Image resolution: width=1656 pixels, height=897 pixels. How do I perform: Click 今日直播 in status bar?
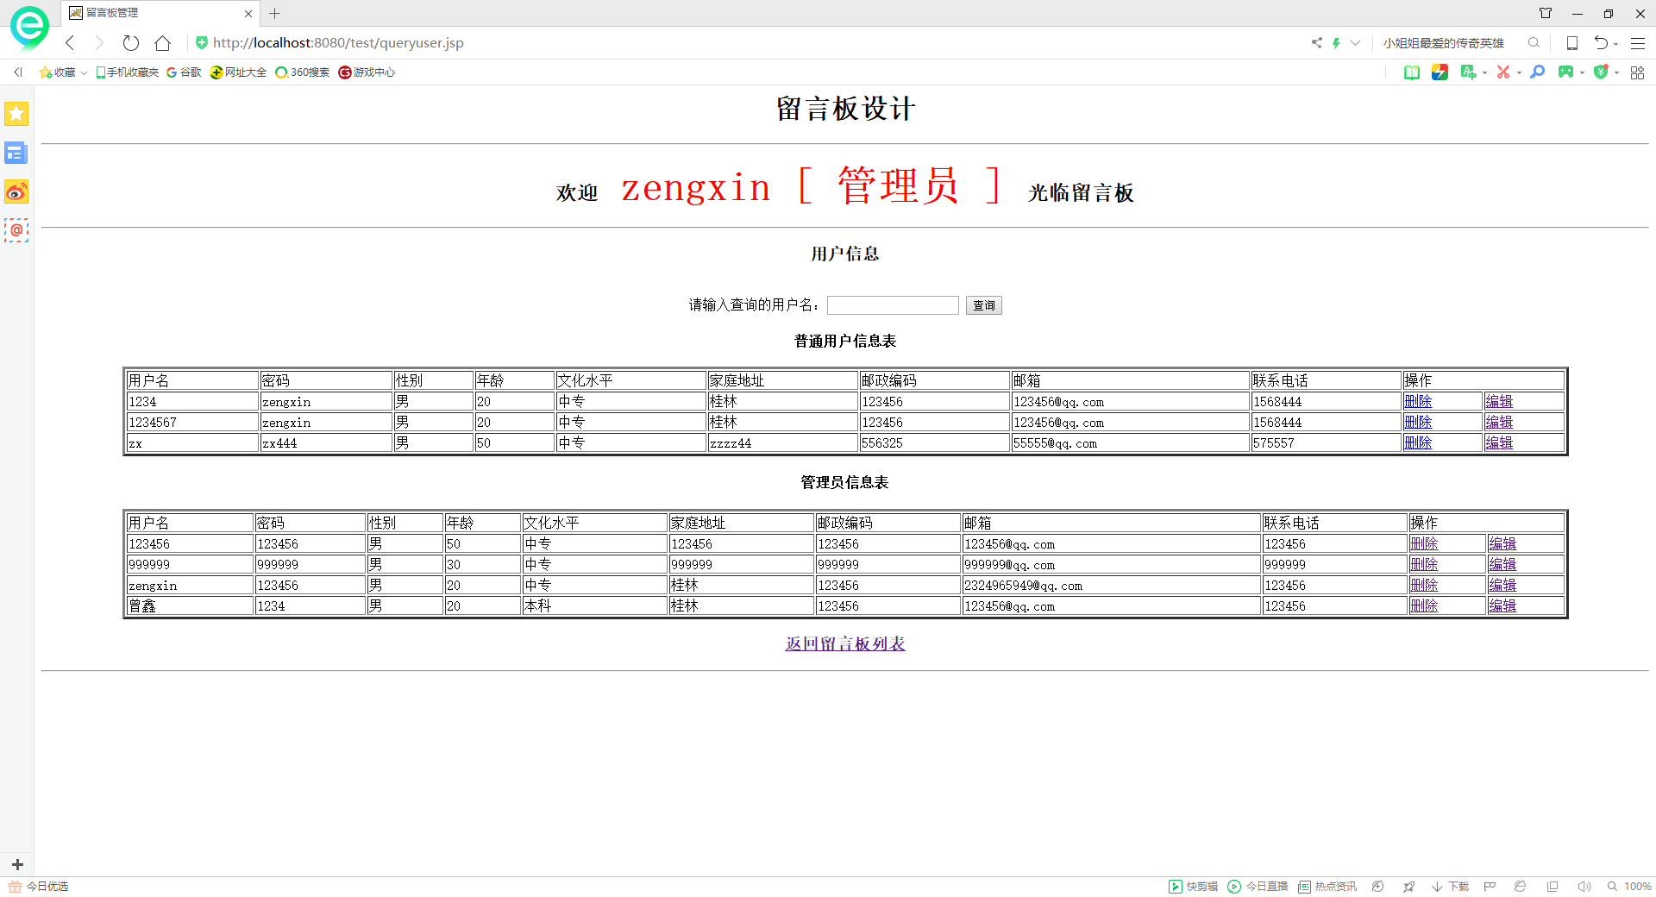pyautogui.click(x=1258, y=887)
